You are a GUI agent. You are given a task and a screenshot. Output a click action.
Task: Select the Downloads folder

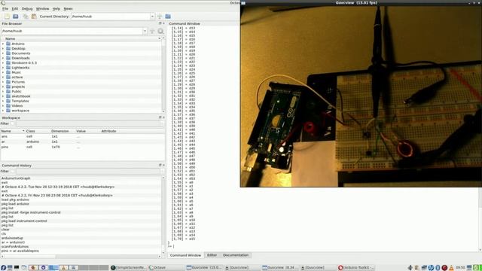click(20, 58)
